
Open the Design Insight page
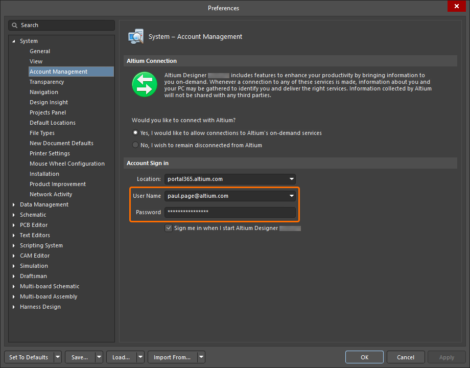(49, 102)
